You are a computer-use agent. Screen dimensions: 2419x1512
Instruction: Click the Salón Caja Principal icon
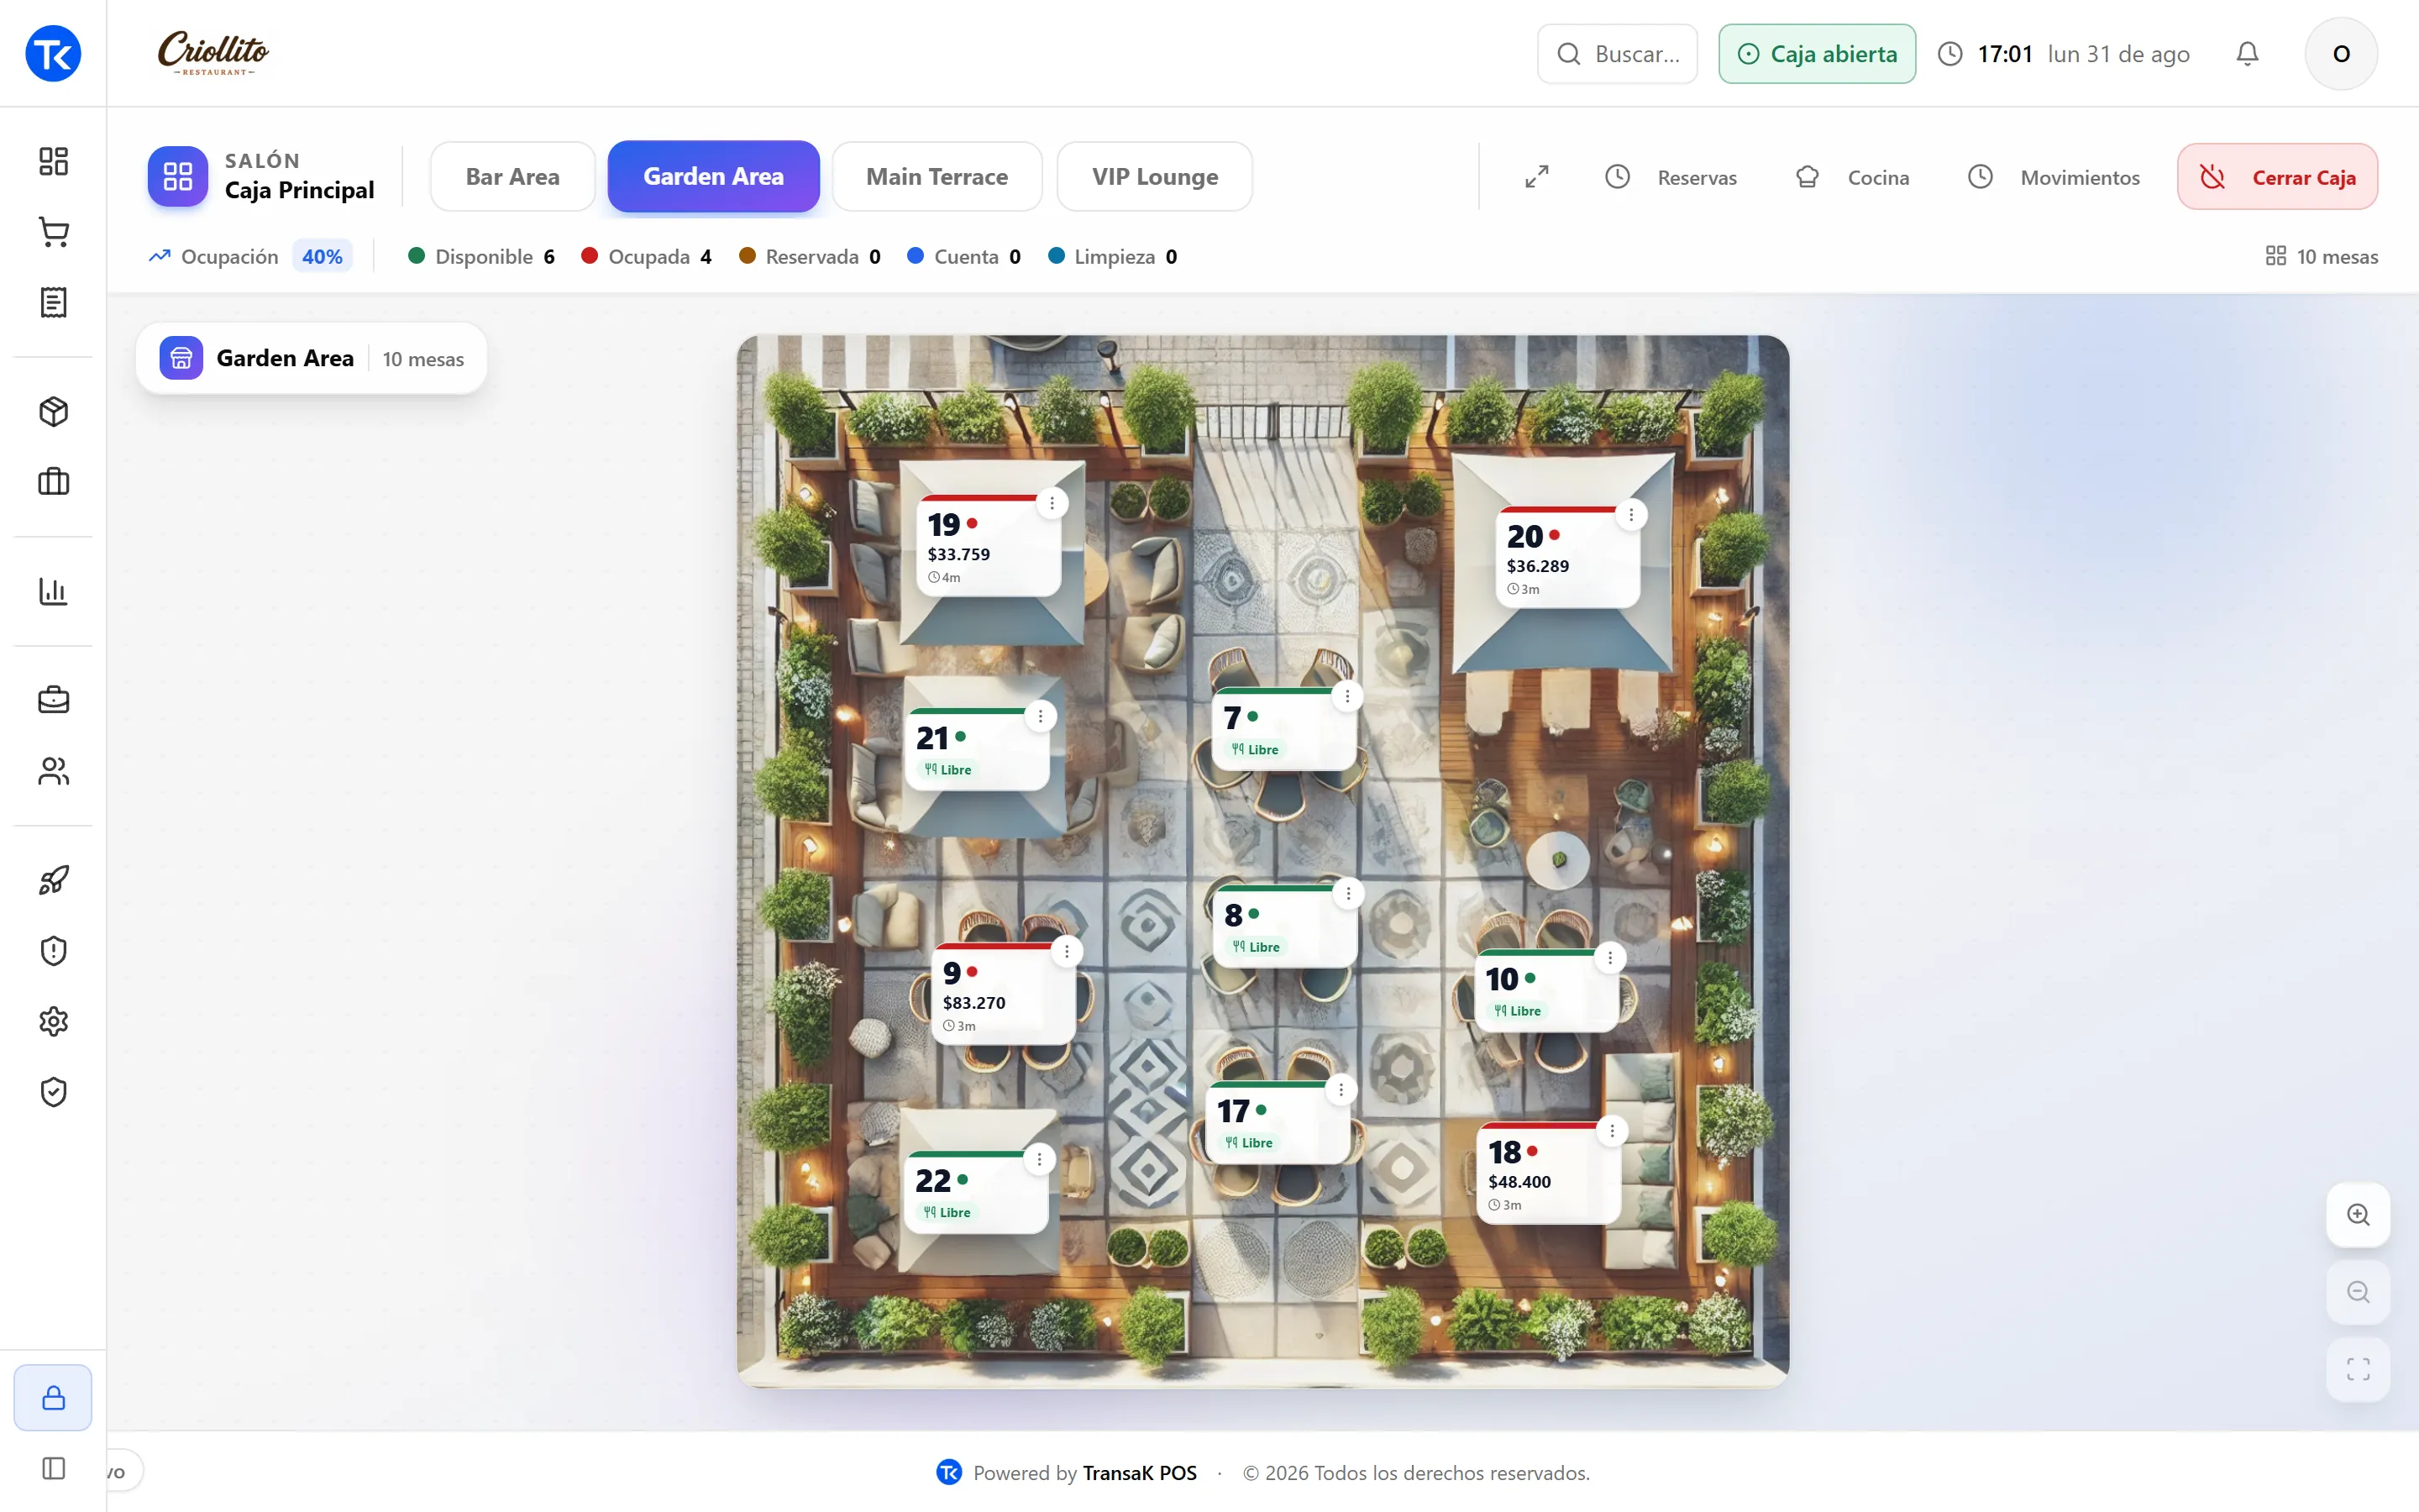click(x=178, y=177)
